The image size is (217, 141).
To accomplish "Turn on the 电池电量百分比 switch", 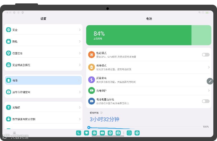I will (x=206, y=101).
